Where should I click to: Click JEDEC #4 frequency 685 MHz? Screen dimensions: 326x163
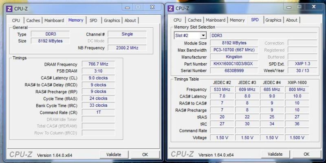pyautogui.click(x=272, y=89)
